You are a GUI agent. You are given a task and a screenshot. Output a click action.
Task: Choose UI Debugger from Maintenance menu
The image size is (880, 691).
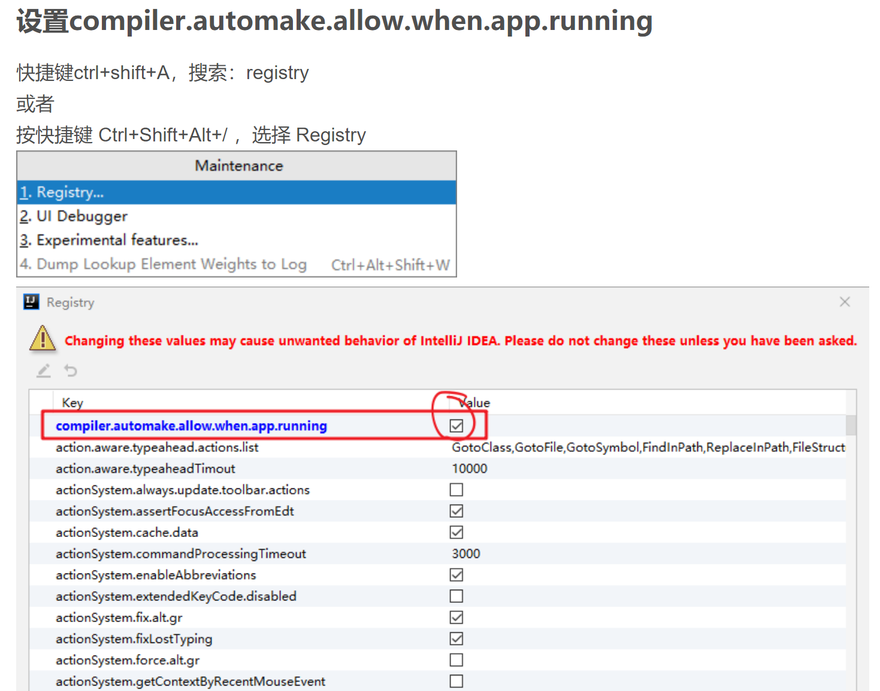point(237,216)
